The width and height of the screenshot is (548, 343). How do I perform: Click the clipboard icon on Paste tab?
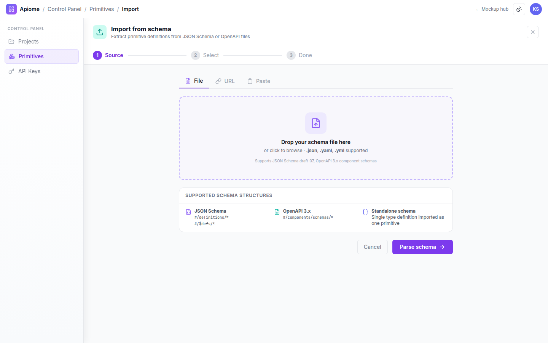250,81
